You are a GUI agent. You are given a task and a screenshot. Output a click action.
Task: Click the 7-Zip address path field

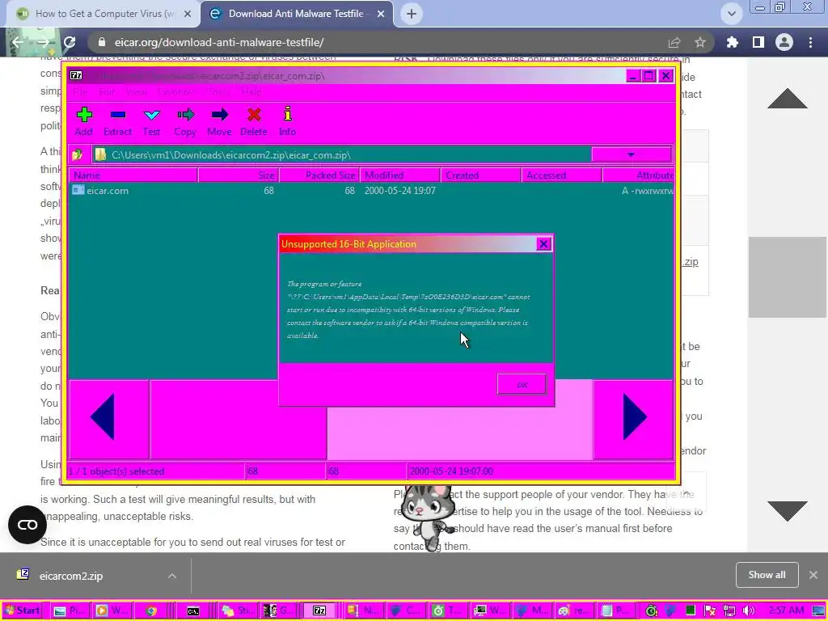coord(342,154)
